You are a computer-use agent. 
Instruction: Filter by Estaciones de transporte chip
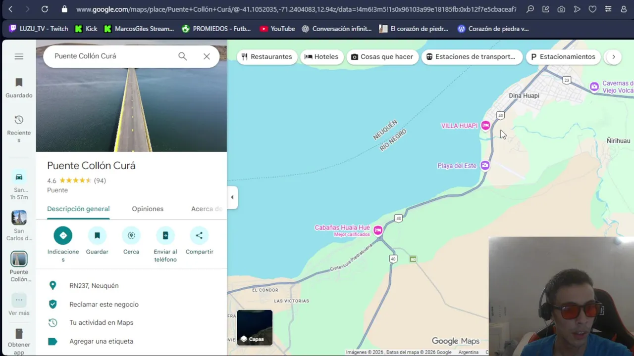(x=472, y=57)
